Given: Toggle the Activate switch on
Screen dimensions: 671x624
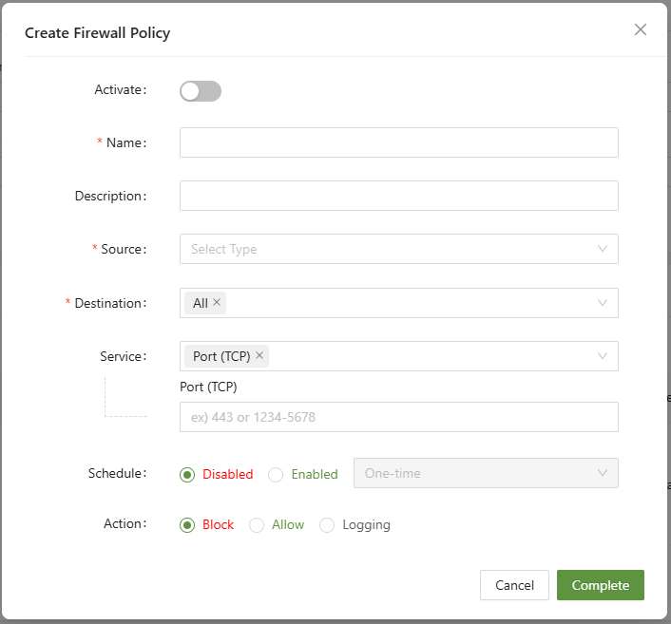Looking at the screenshot, I should [x=201, y=91].
